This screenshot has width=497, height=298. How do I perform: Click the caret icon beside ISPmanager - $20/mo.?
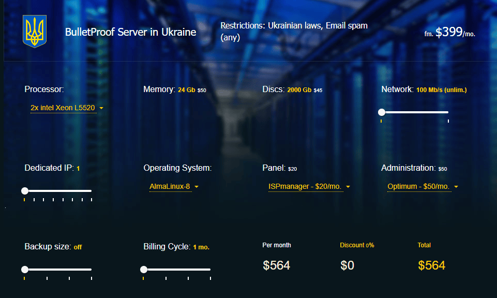coord(348,187)
